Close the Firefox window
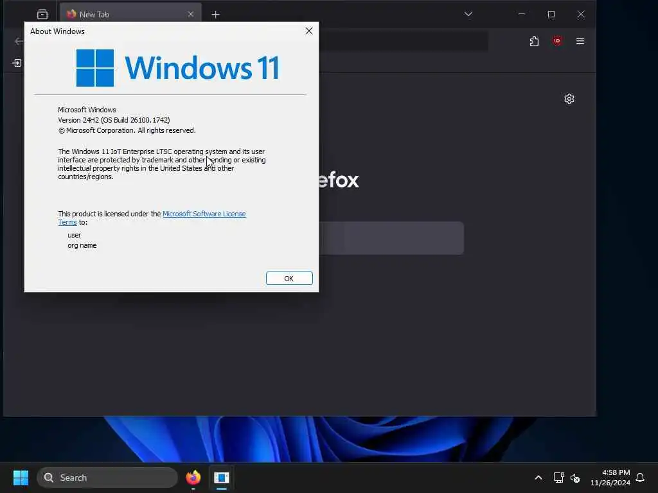This screenshot has width=658, height=493. (x=581, y=14)
